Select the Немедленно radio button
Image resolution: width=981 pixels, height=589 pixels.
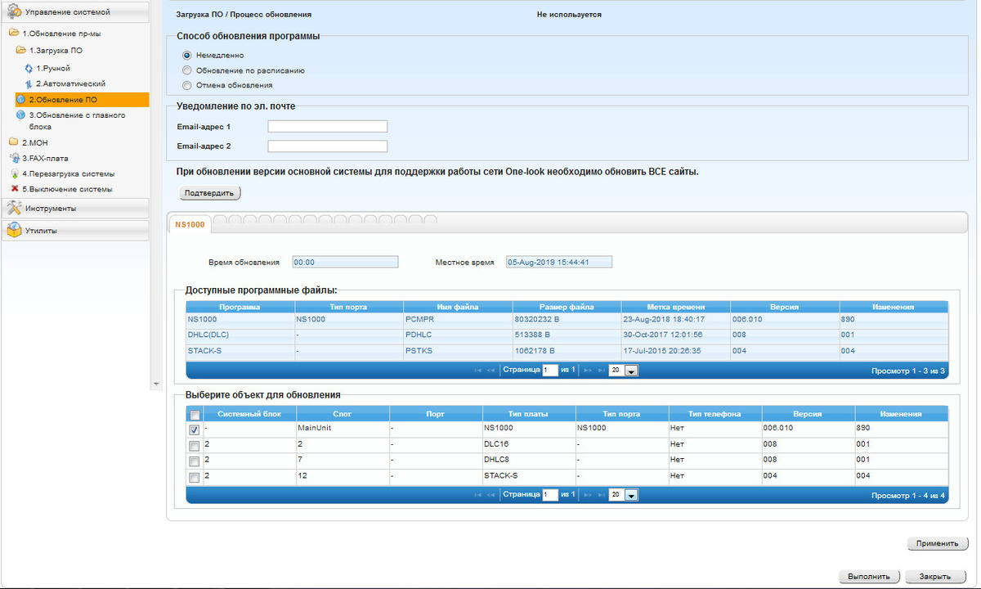(x=187, y=56)
